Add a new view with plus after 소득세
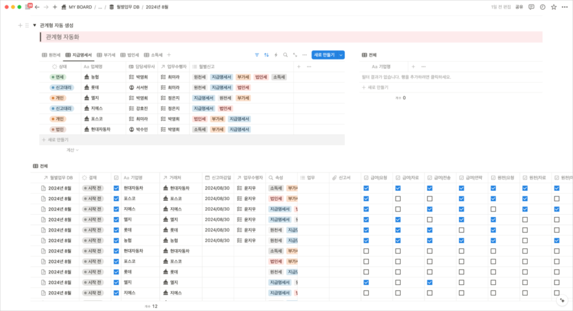 click(x=169, y=55)
